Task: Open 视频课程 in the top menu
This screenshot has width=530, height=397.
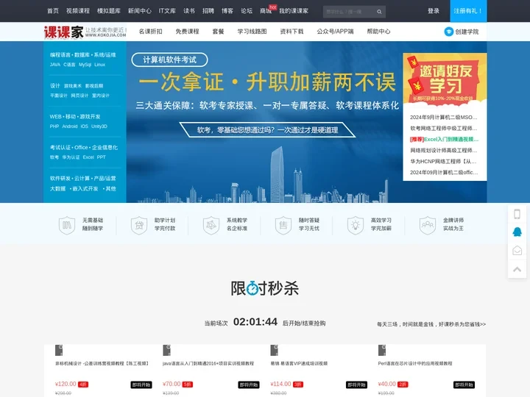Action: click(x=78, y=11)
